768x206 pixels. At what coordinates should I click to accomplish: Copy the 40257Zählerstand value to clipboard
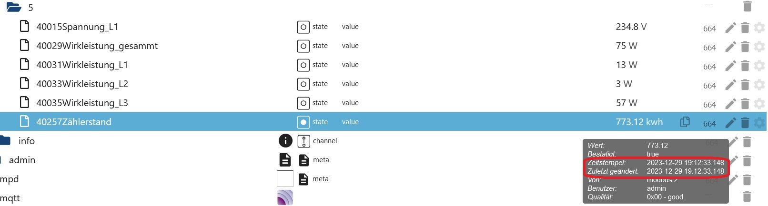(x=685, y=122)
